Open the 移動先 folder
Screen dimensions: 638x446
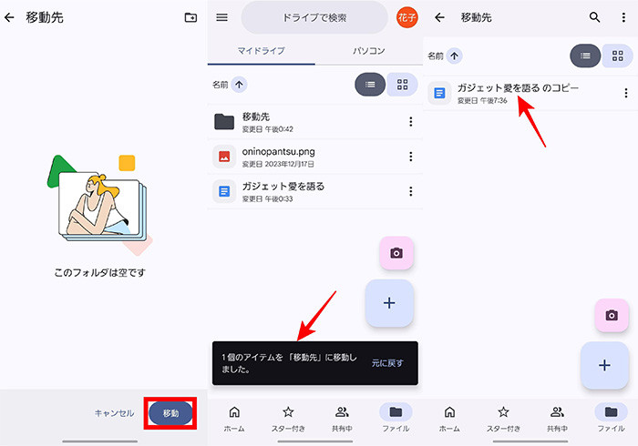[x=315, y=122]
